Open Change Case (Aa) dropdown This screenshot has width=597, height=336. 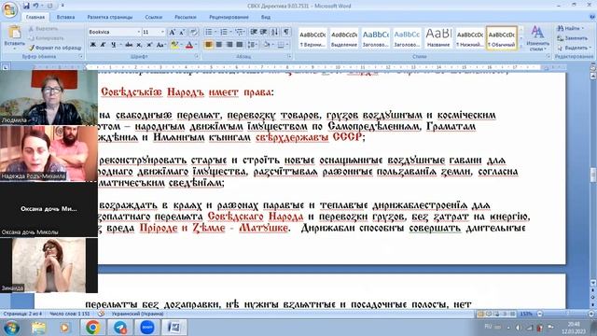point(160,45)
